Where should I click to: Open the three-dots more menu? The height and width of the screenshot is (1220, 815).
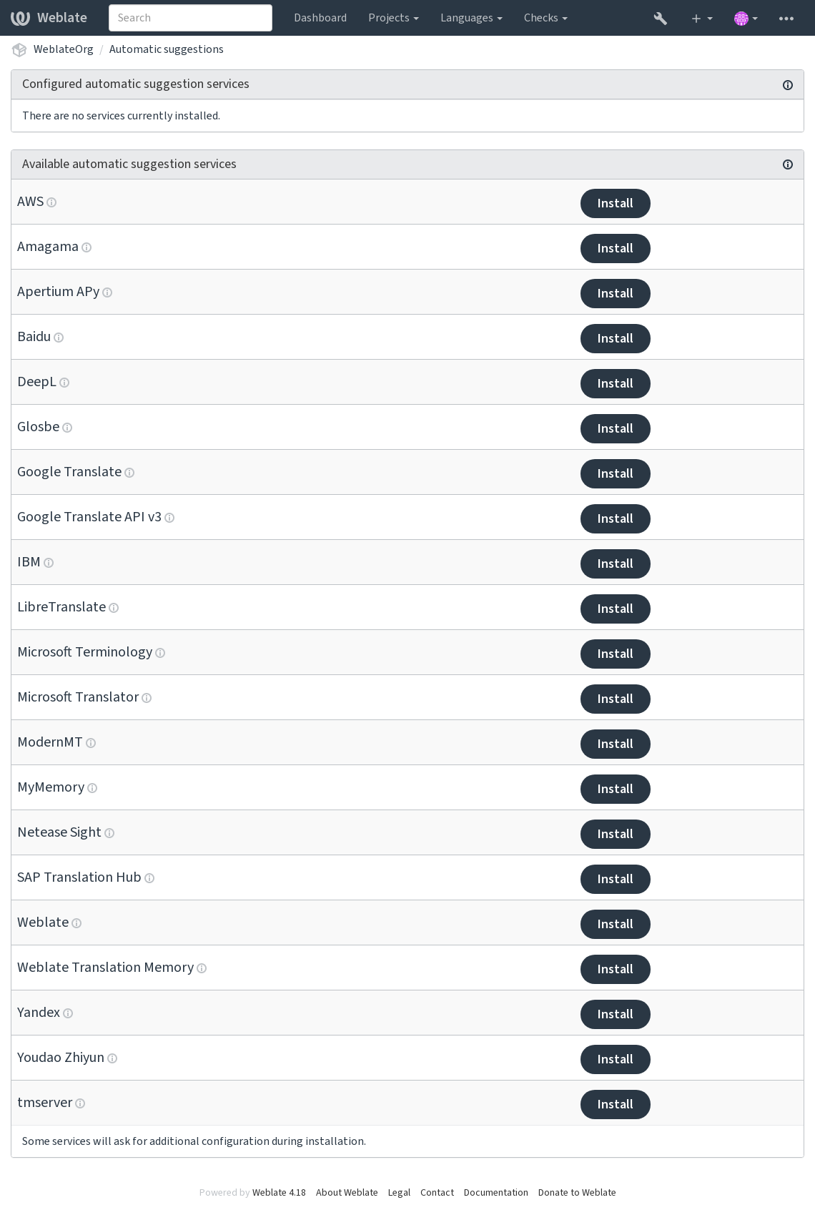click(x=786, y=18)
